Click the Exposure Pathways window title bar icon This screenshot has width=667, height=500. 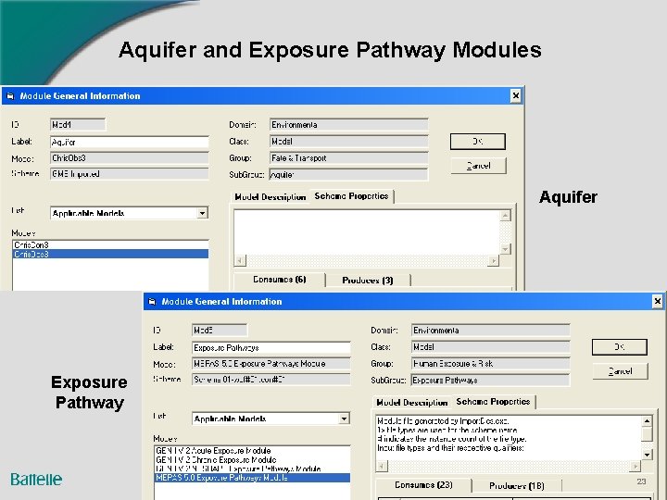152,302
